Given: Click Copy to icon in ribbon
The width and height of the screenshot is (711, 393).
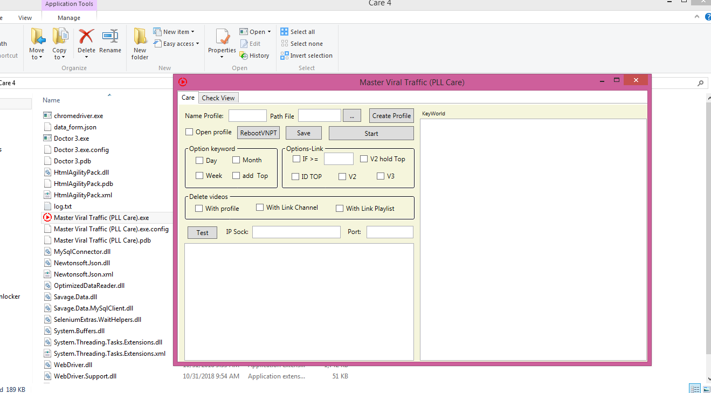Looking at the screenshot, I should click(x=59, y=37).
